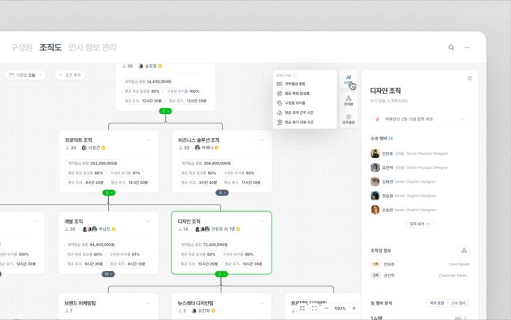The width and height of the screenshot is (511, 320).
Task: Click third member avatar, Senior Graphic Designer
Action: click(x=375, y=181)
